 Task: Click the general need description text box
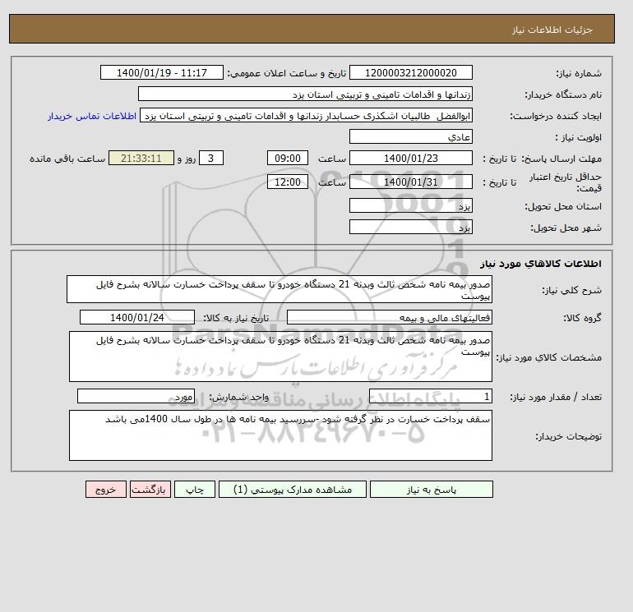[280, 289]
